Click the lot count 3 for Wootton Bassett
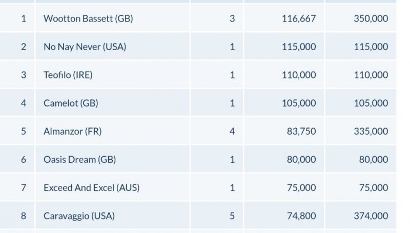The image size is (410, 233). (232, 19)
